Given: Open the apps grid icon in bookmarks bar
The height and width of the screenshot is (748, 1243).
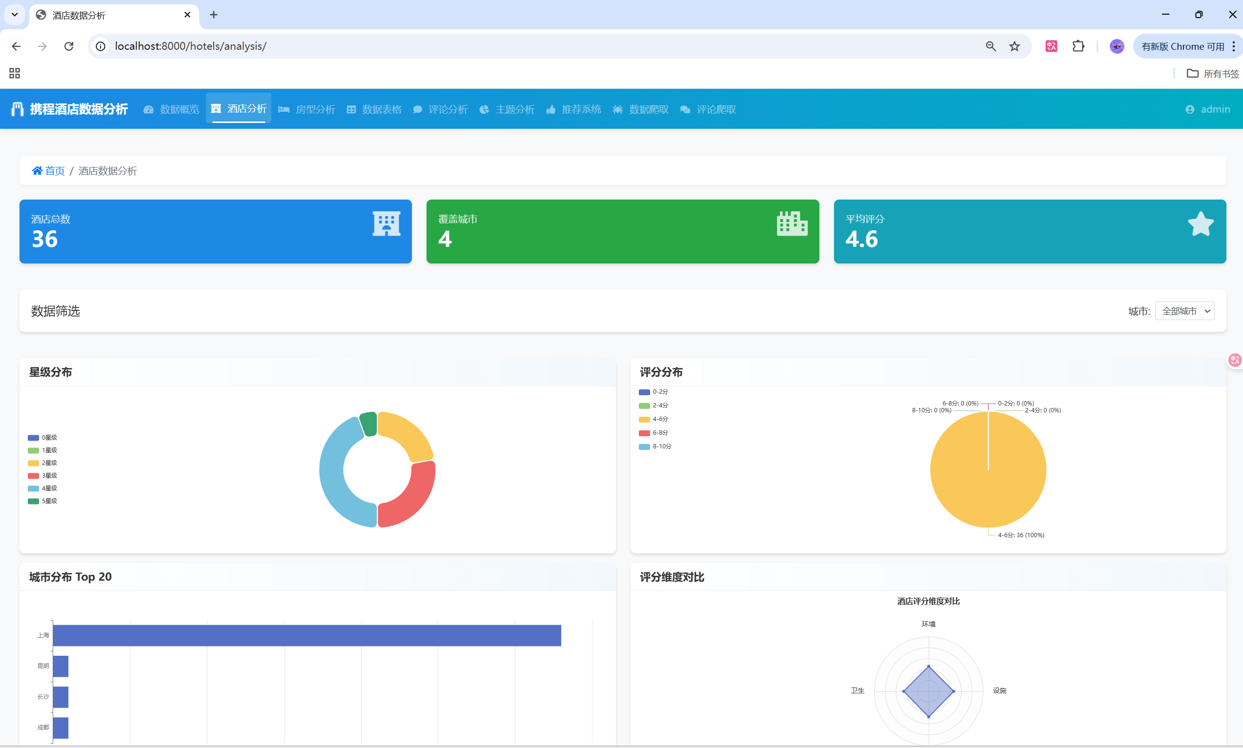Looking at the screenshot, I should (15, 74).
